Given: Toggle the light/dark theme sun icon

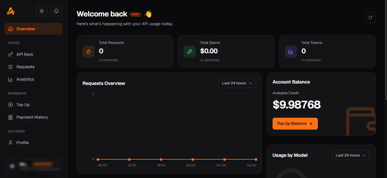Looking at the screenshot, I should coord(42,11).
